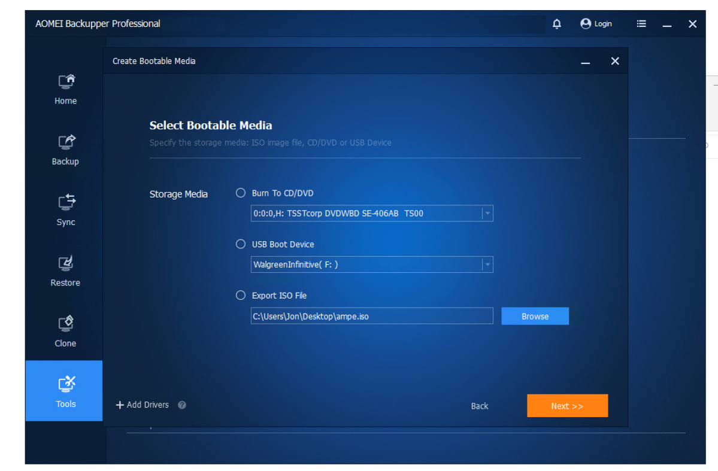Click the AOMEI Backupper Professional title text
This screenshot has height=471, width=718.
point(98,24)
